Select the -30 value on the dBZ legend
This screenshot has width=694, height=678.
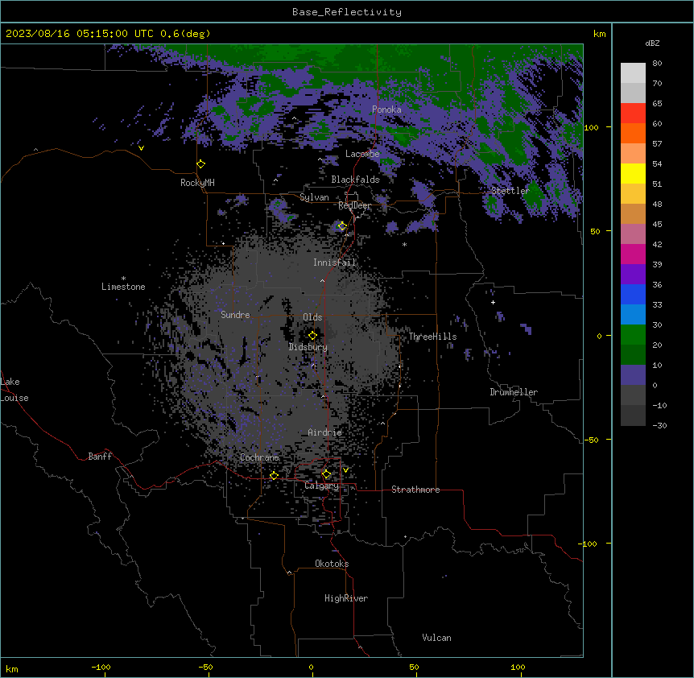point(659,426)
